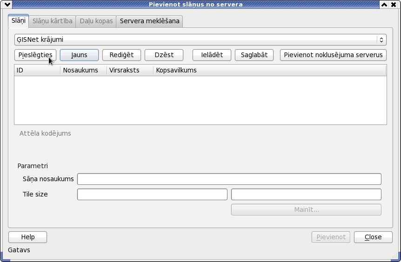The width and height of the screenshot is (401, 262).
Task: Click the Gatavs status text
Action: pyautogui.click(x=19, y=250)
